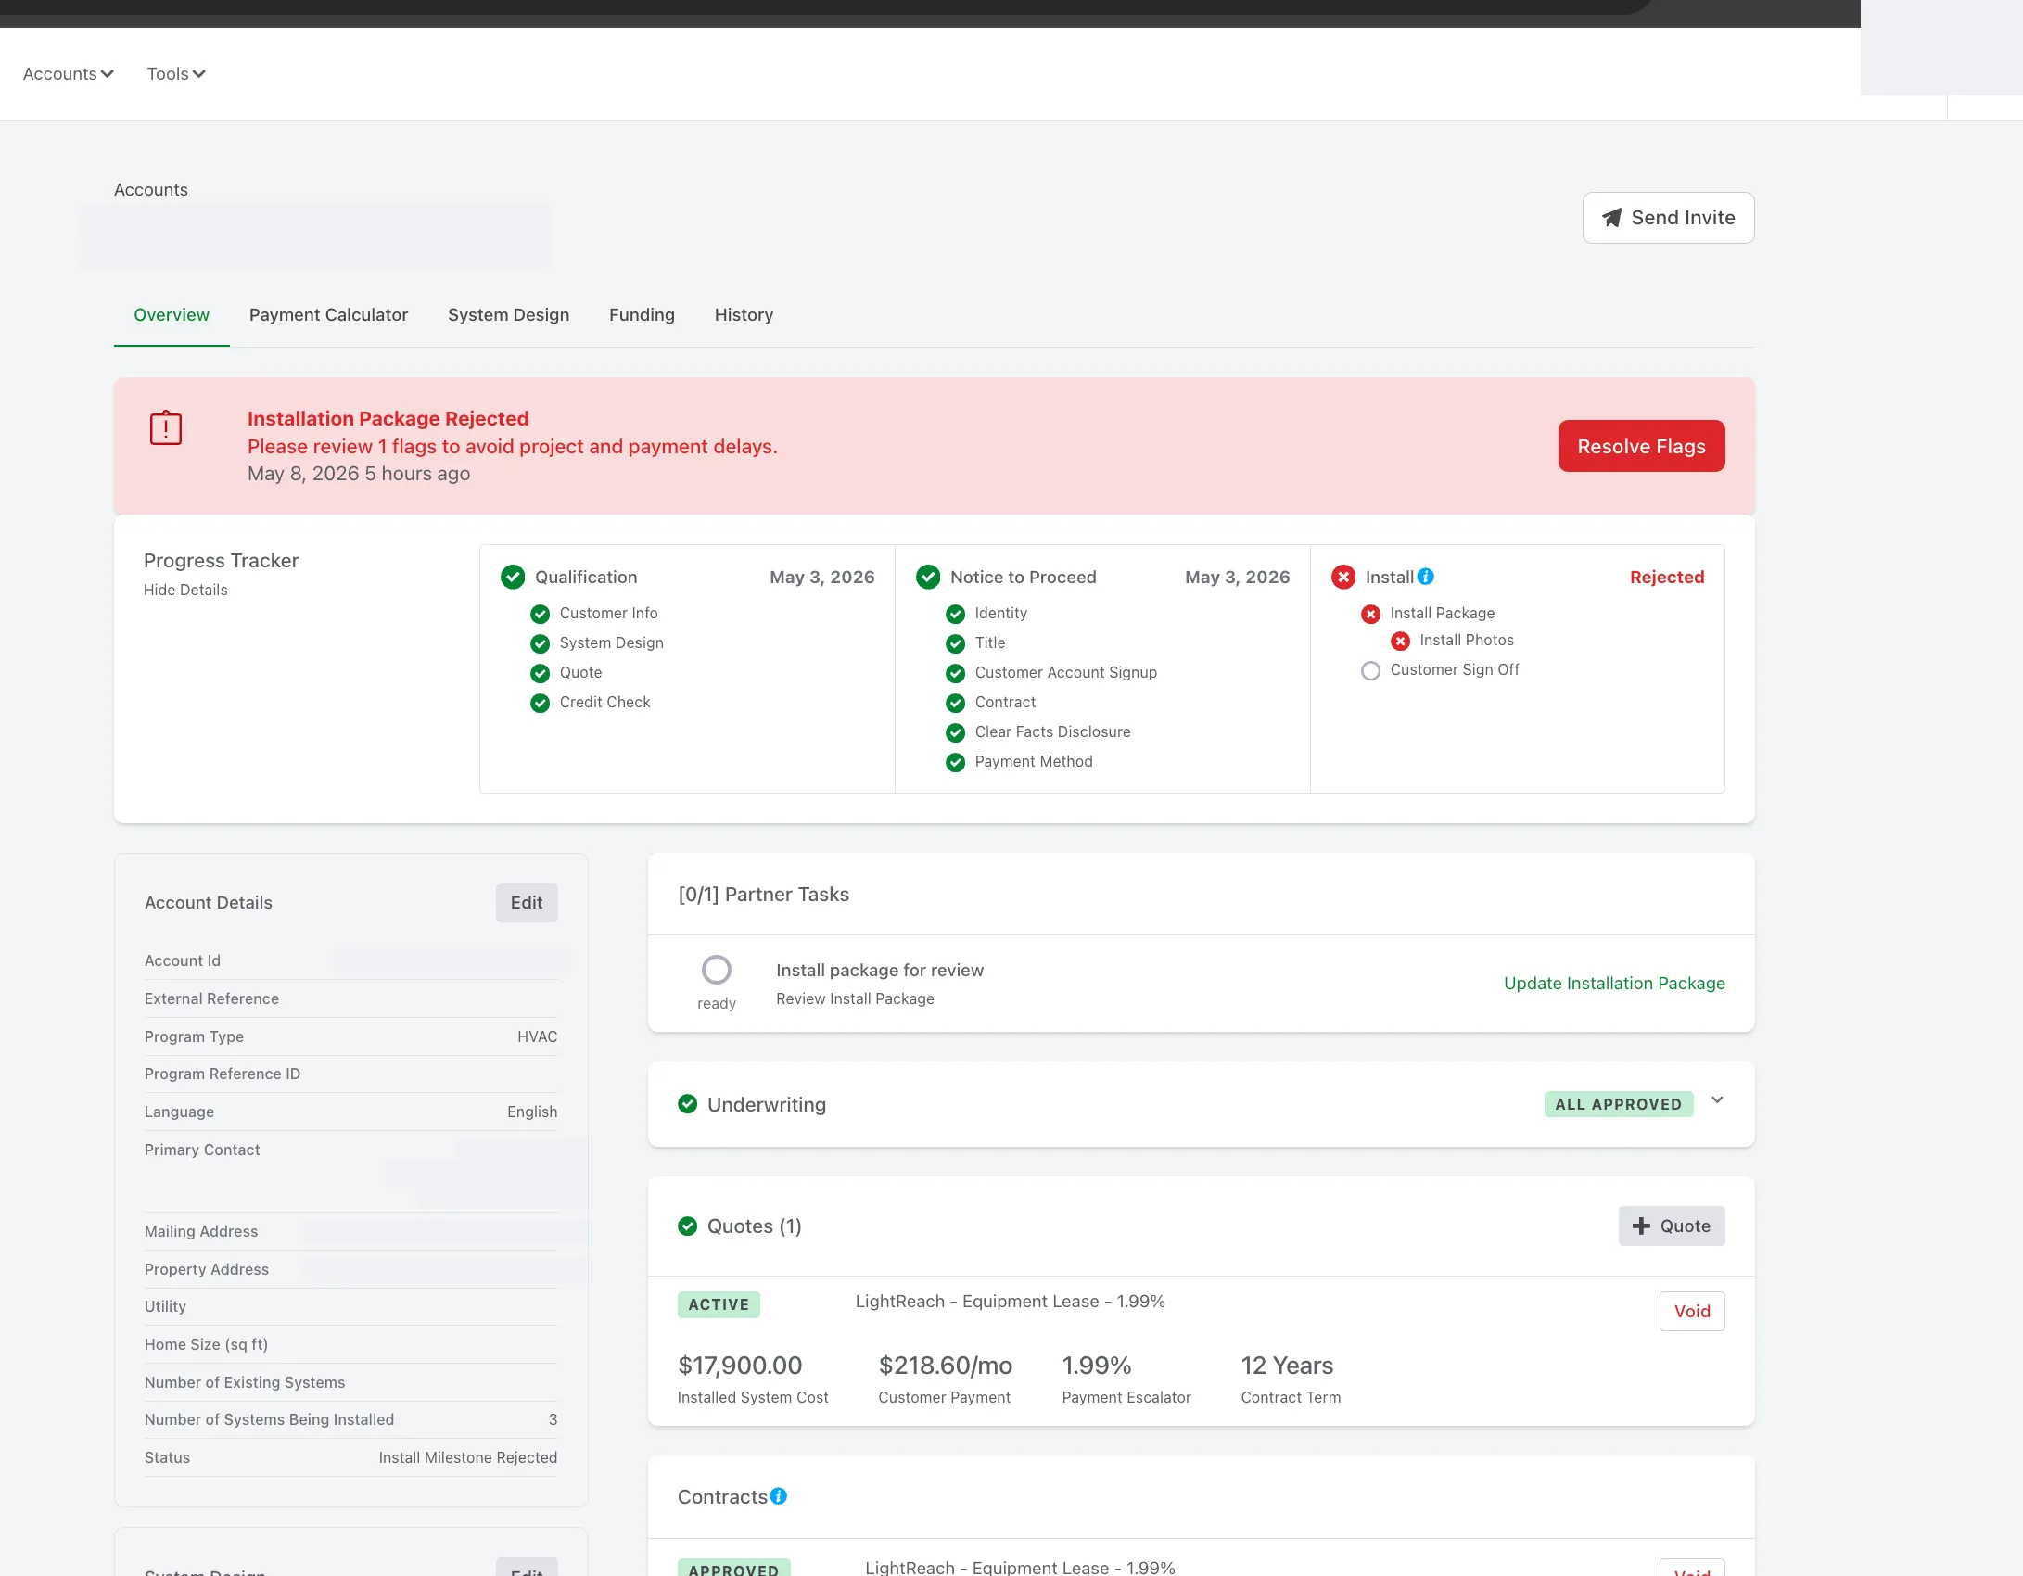Add a new quote with Quote button

point(1672,1226)
